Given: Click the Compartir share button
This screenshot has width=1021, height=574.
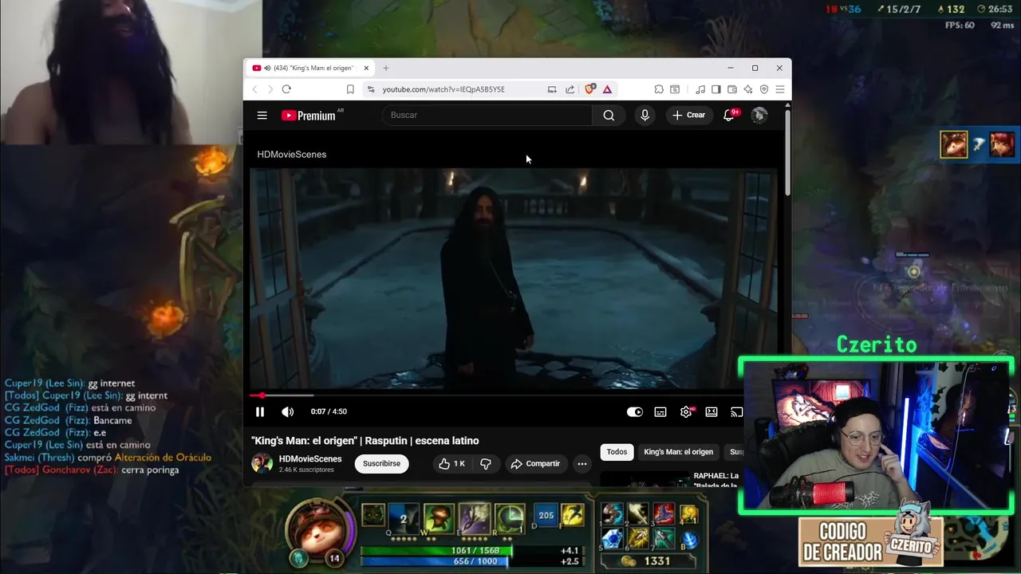Looking at the screenshot, I should [536, 463].
